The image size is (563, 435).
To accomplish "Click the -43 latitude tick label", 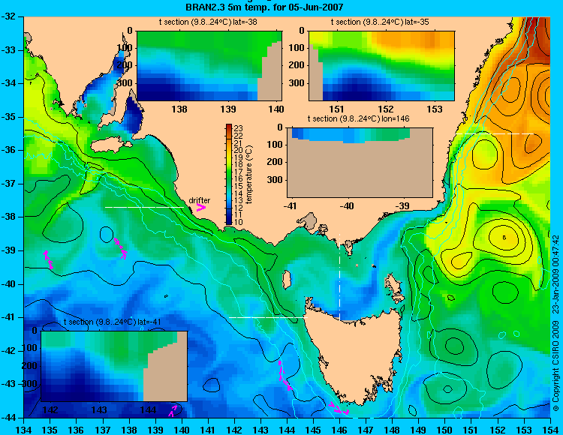I will tap(8, 384).
